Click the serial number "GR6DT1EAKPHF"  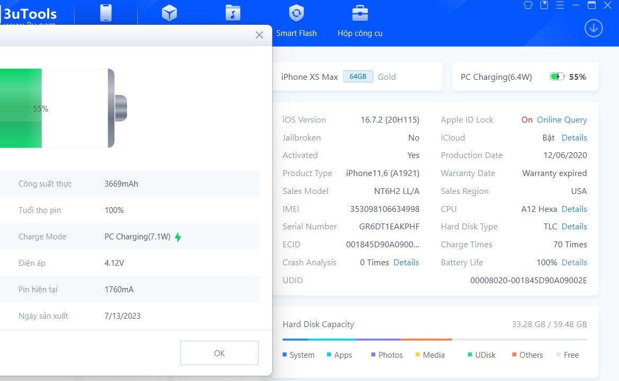(x=389, y=227)
